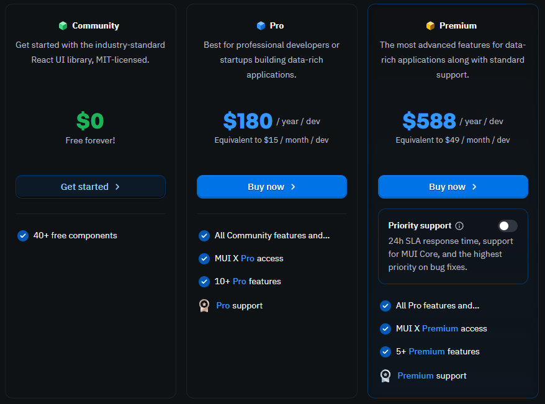Click the blue Pro cube icon

click(x=261, y=25)
